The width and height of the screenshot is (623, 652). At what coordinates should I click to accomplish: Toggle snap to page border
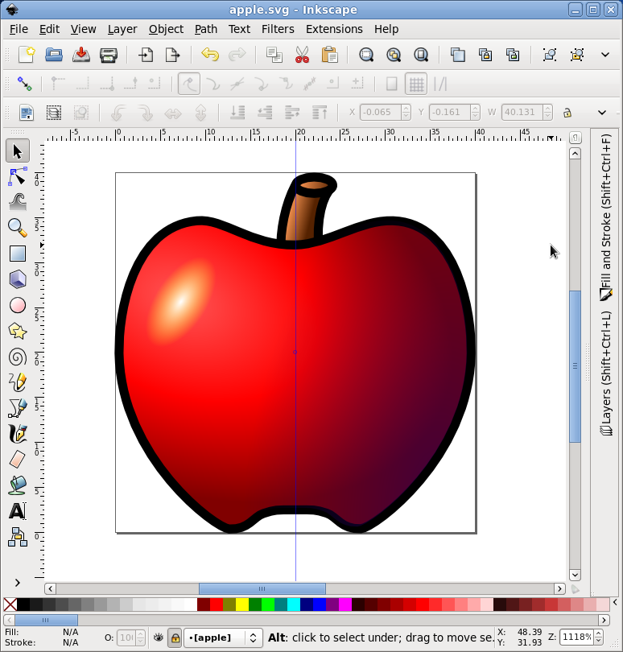tap(391, 84)
